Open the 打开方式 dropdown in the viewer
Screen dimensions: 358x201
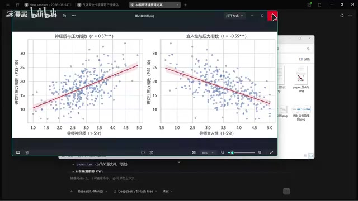point(234,16)
